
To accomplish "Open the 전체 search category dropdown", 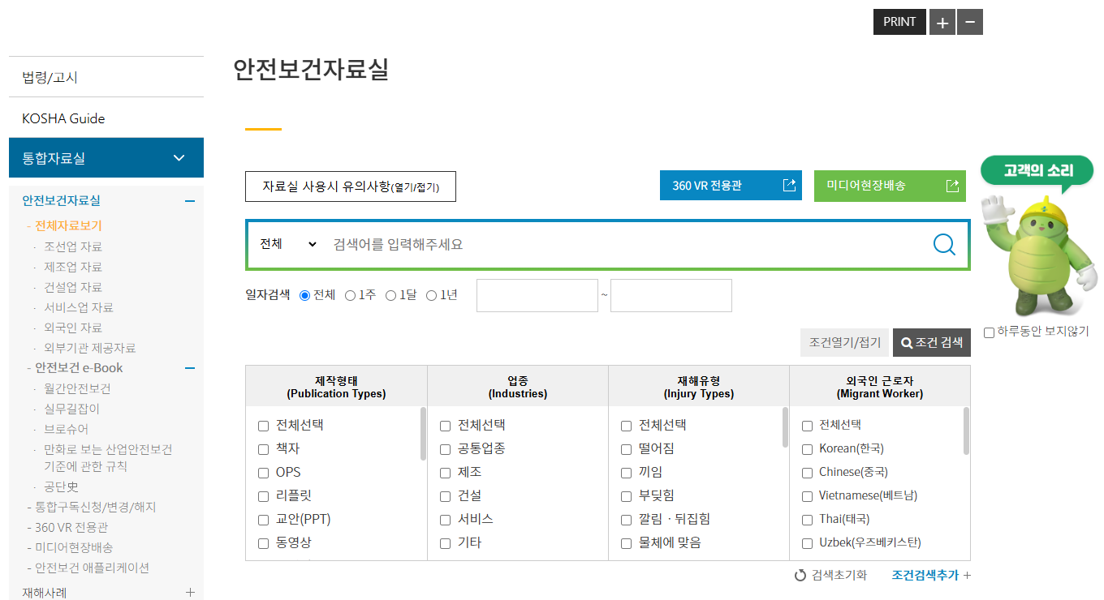I will click(x=287, y=244).
